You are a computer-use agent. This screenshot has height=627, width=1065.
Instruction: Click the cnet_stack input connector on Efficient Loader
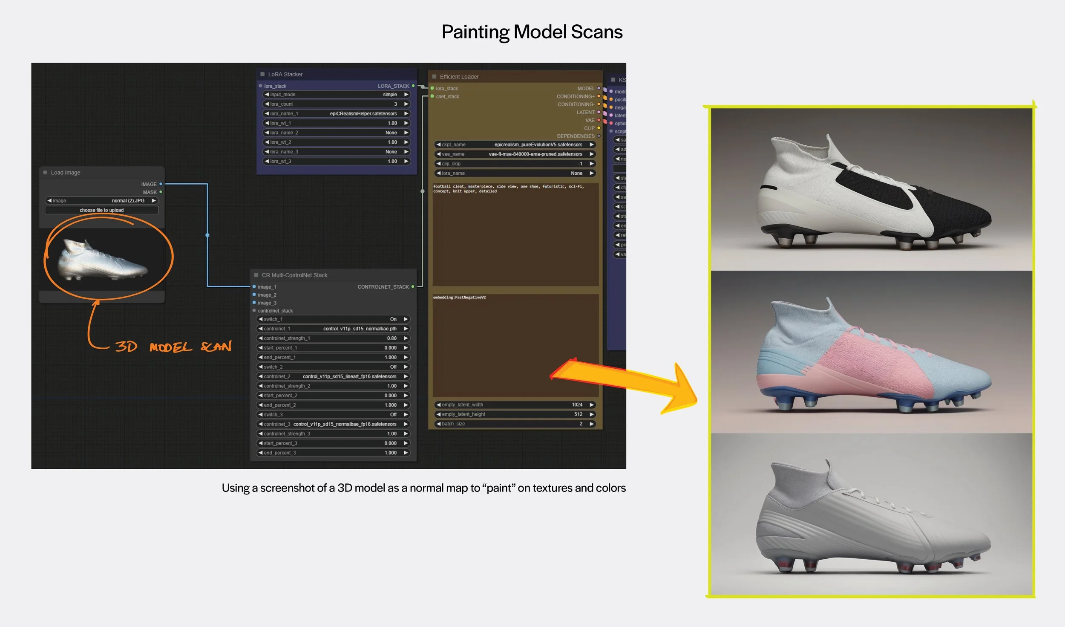pos(432,97)
